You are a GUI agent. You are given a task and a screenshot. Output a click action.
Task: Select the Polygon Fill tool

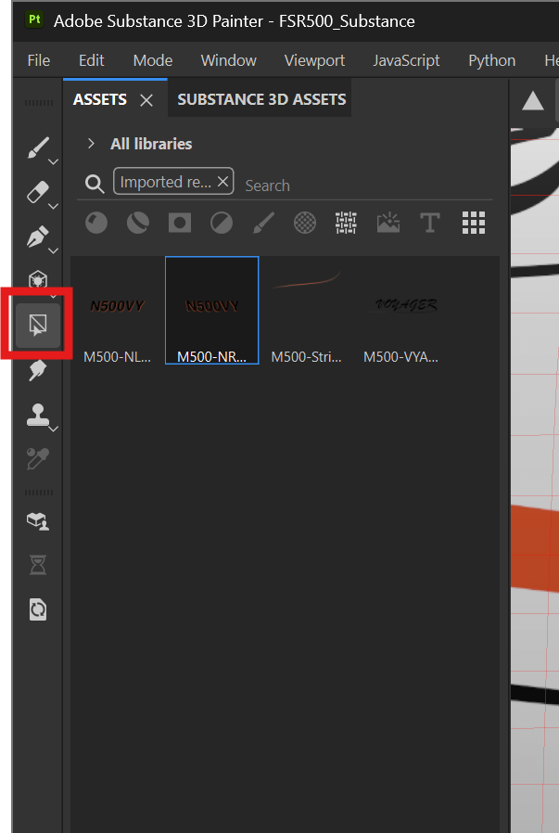(x=38, y=279)
